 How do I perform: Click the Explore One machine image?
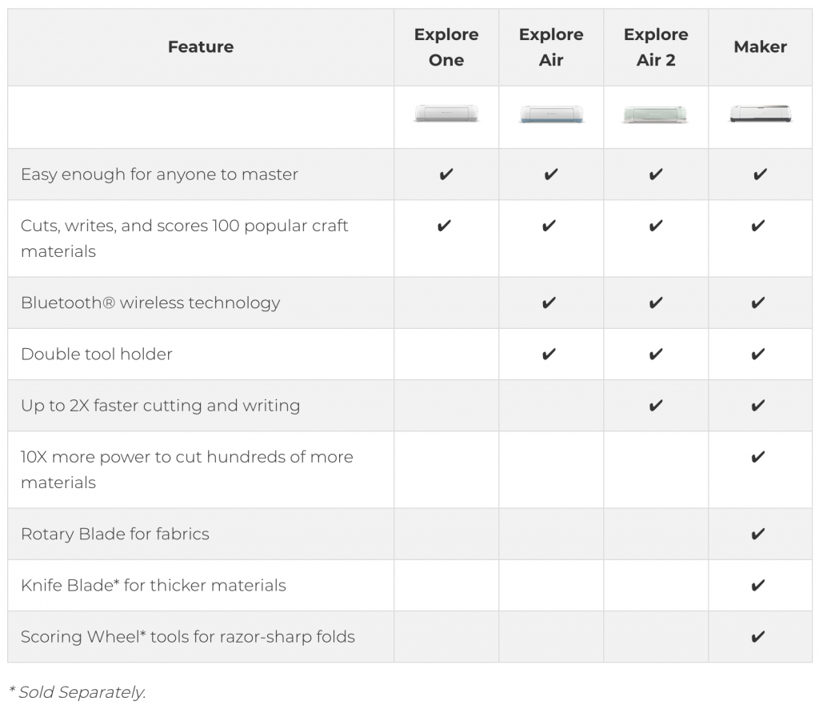(x=446, y=114)
